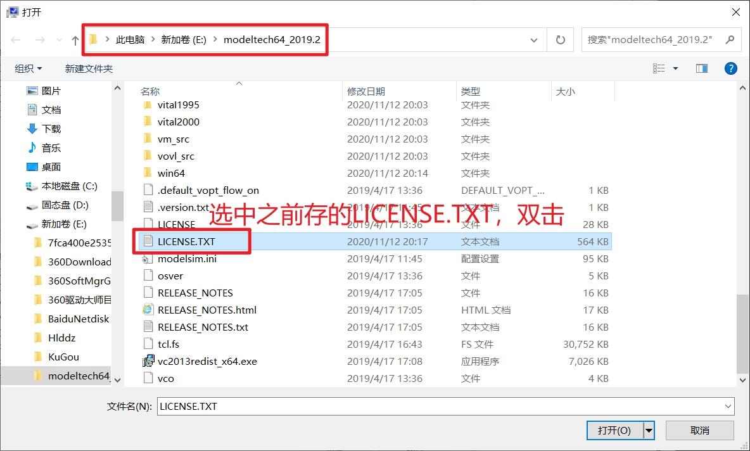Click the navigation pane scroll up arrow
750x451 pixels.
click(117, 88)
